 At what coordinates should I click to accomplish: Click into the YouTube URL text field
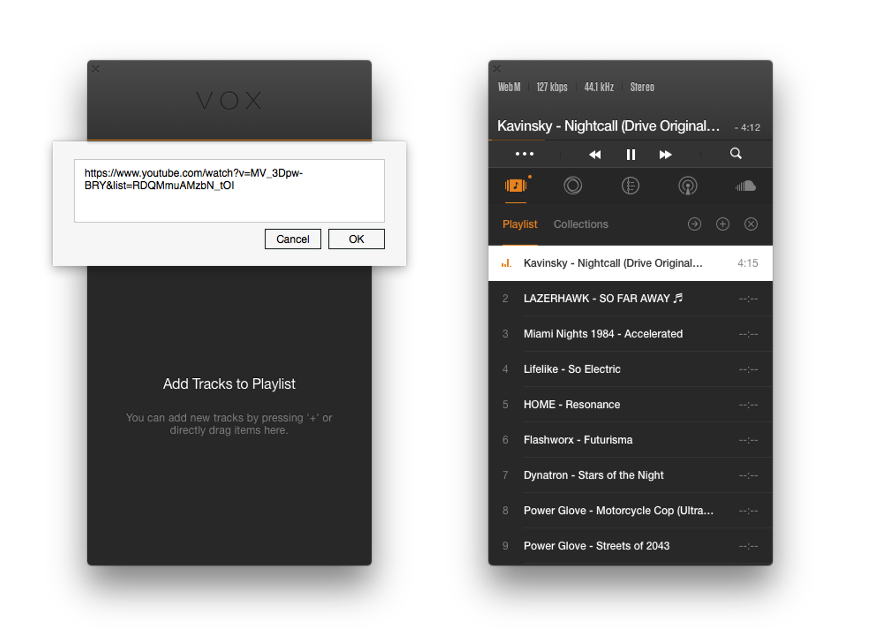click(229, 190)
